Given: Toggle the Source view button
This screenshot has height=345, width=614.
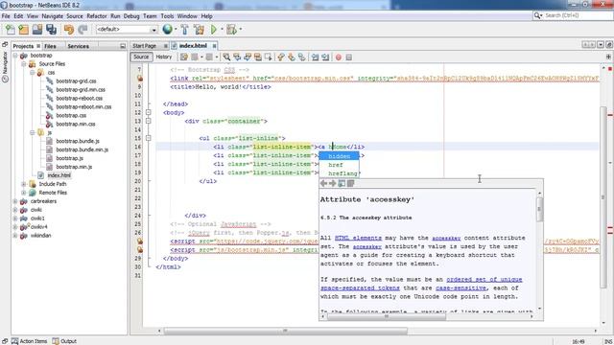Looking at the screenshot, I should 141,57.
